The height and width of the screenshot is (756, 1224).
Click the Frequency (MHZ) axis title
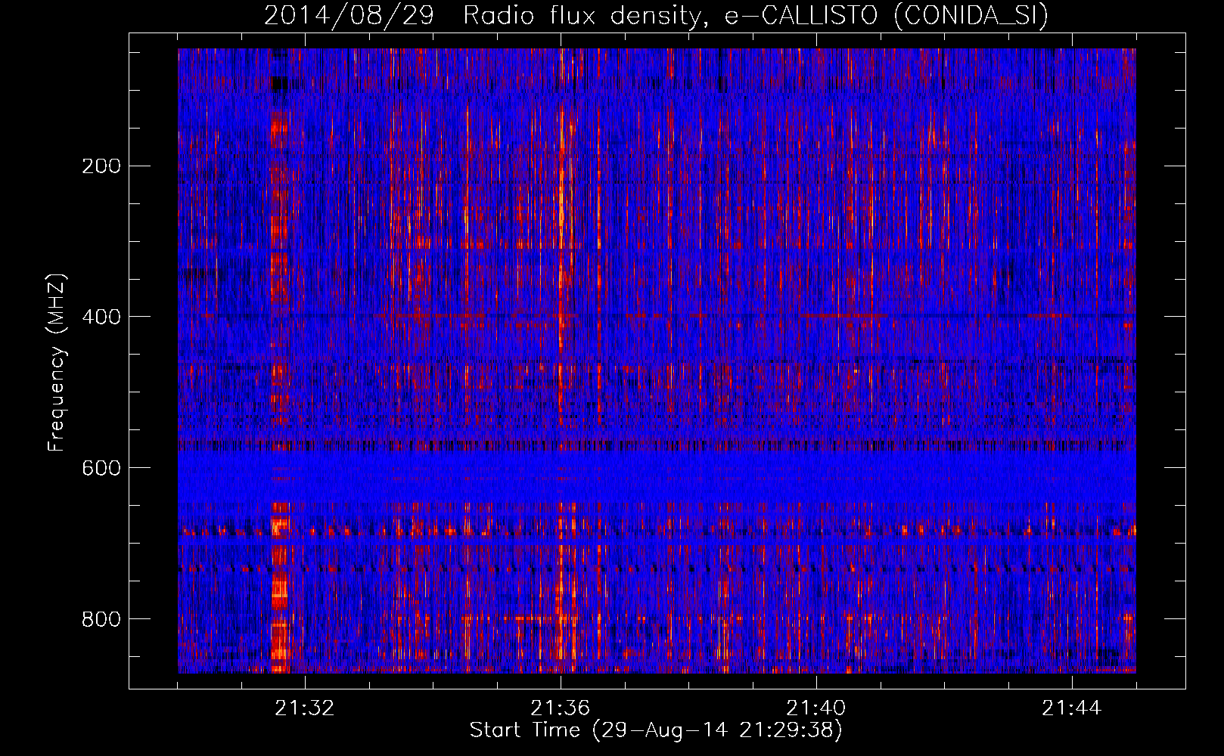click(57, 362)
